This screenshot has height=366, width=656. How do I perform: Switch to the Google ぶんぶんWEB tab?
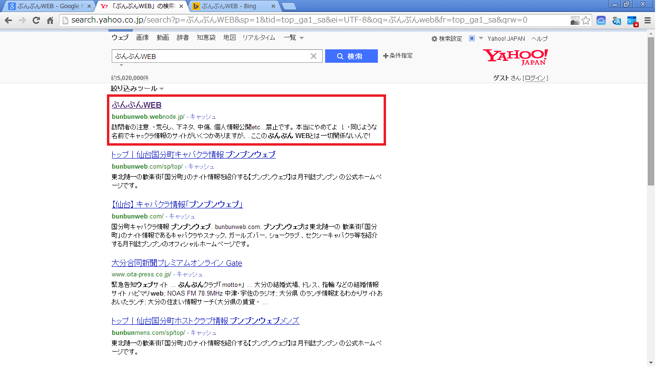(x=48, y=6)
